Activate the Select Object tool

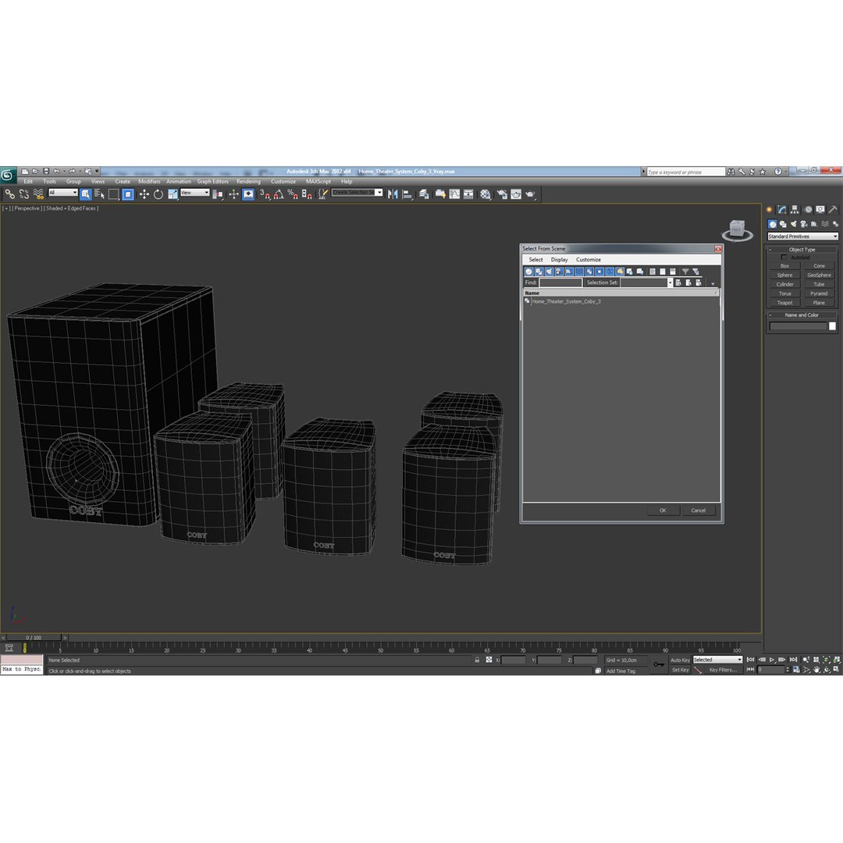click(86, 194)
